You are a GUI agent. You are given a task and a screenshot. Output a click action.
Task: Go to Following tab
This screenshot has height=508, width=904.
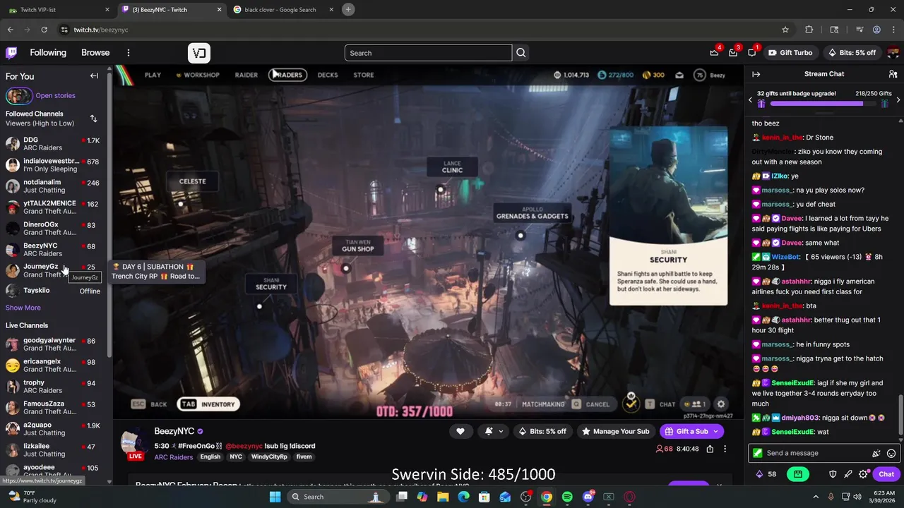[48, 53]
